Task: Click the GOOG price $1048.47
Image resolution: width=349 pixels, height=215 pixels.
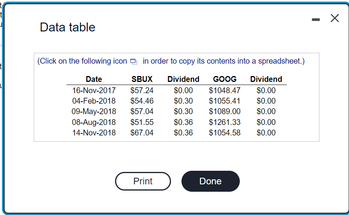Action: 225,90
